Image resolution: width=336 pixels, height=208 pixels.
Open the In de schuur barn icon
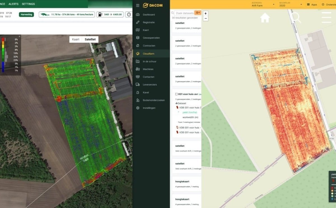pos(137,61)
